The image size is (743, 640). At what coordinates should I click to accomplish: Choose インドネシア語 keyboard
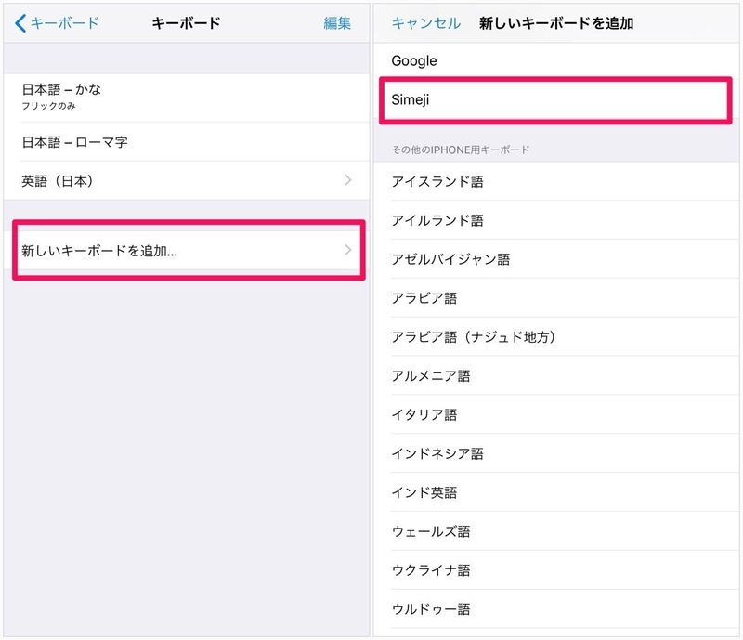555,453
